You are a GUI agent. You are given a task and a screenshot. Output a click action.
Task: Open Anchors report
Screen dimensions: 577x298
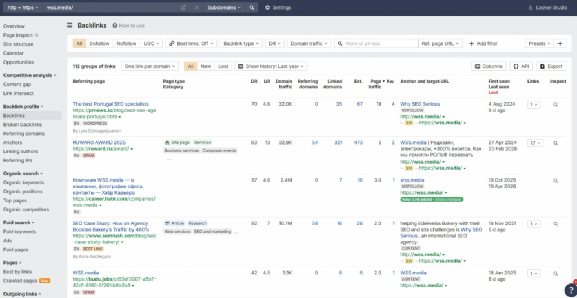point(12,142)
